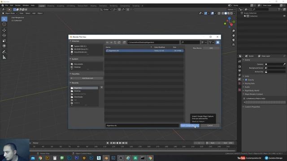The image size is (287, 161).
Task: Open the Scene properties tab icon
Action: click(239, 79)
